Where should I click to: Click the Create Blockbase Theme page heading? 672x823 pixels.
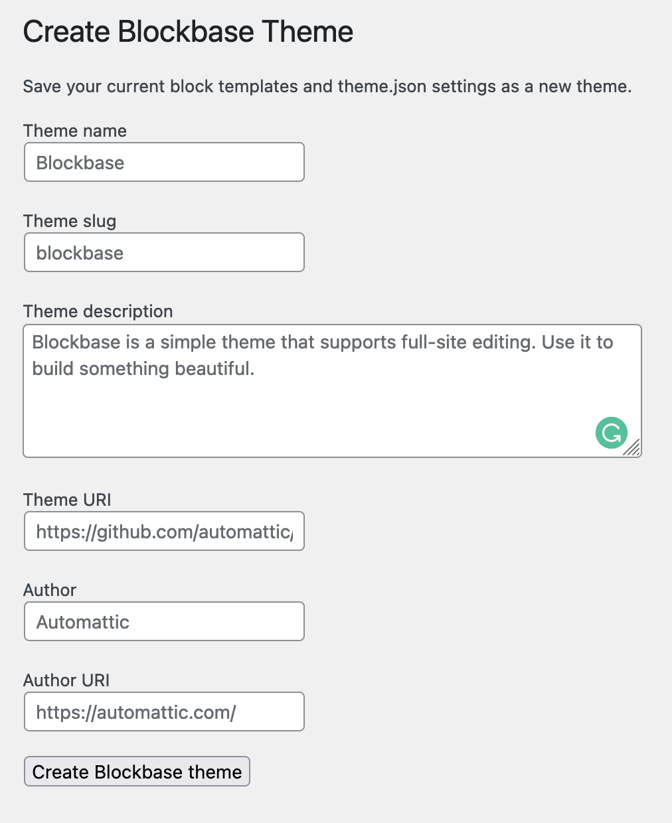(x=188, y=31)
